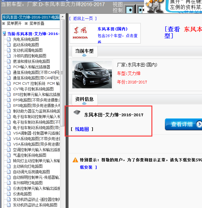Click the computer icon of current model root
This screenshot has height=208, width=202.
pyautogui.click(x=4, y=33)
